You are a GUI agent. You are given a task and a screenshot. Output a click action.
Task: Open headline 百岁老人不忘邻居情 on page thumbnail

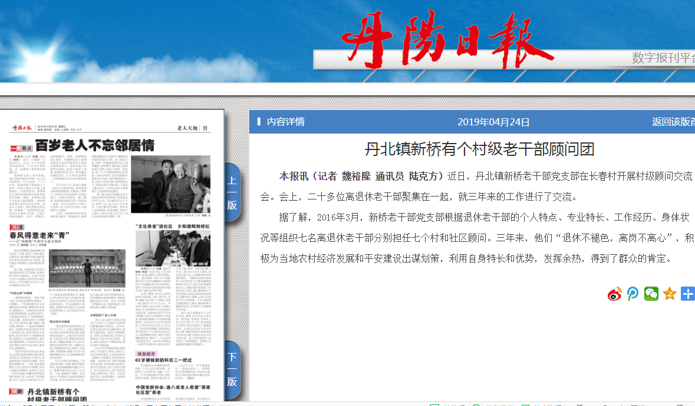pyautogui.click(x=95, y=145)
